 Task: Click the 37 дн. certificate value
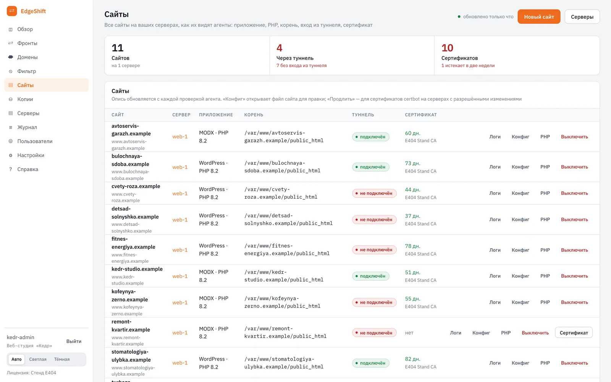click(x=412, y=216)
